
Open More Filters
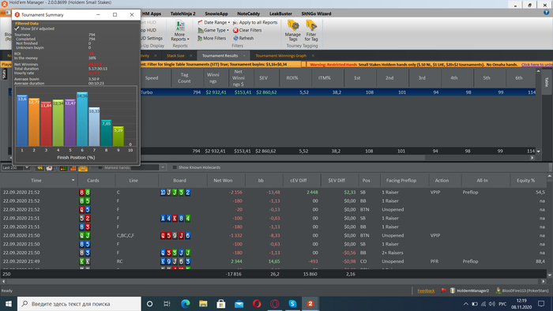point(212,38)
